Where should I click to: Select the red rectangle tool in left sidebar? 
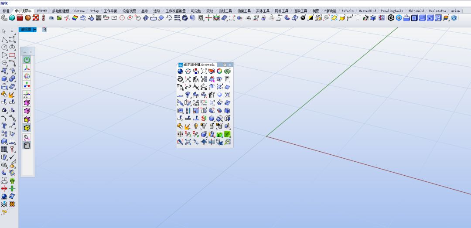12,55
